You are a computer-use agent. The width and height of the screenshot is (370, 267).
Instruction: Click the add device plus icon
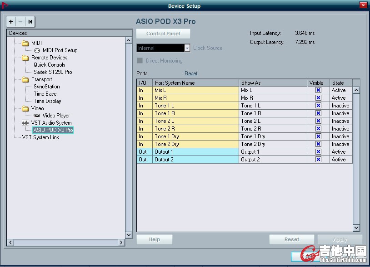click(11, 22)
